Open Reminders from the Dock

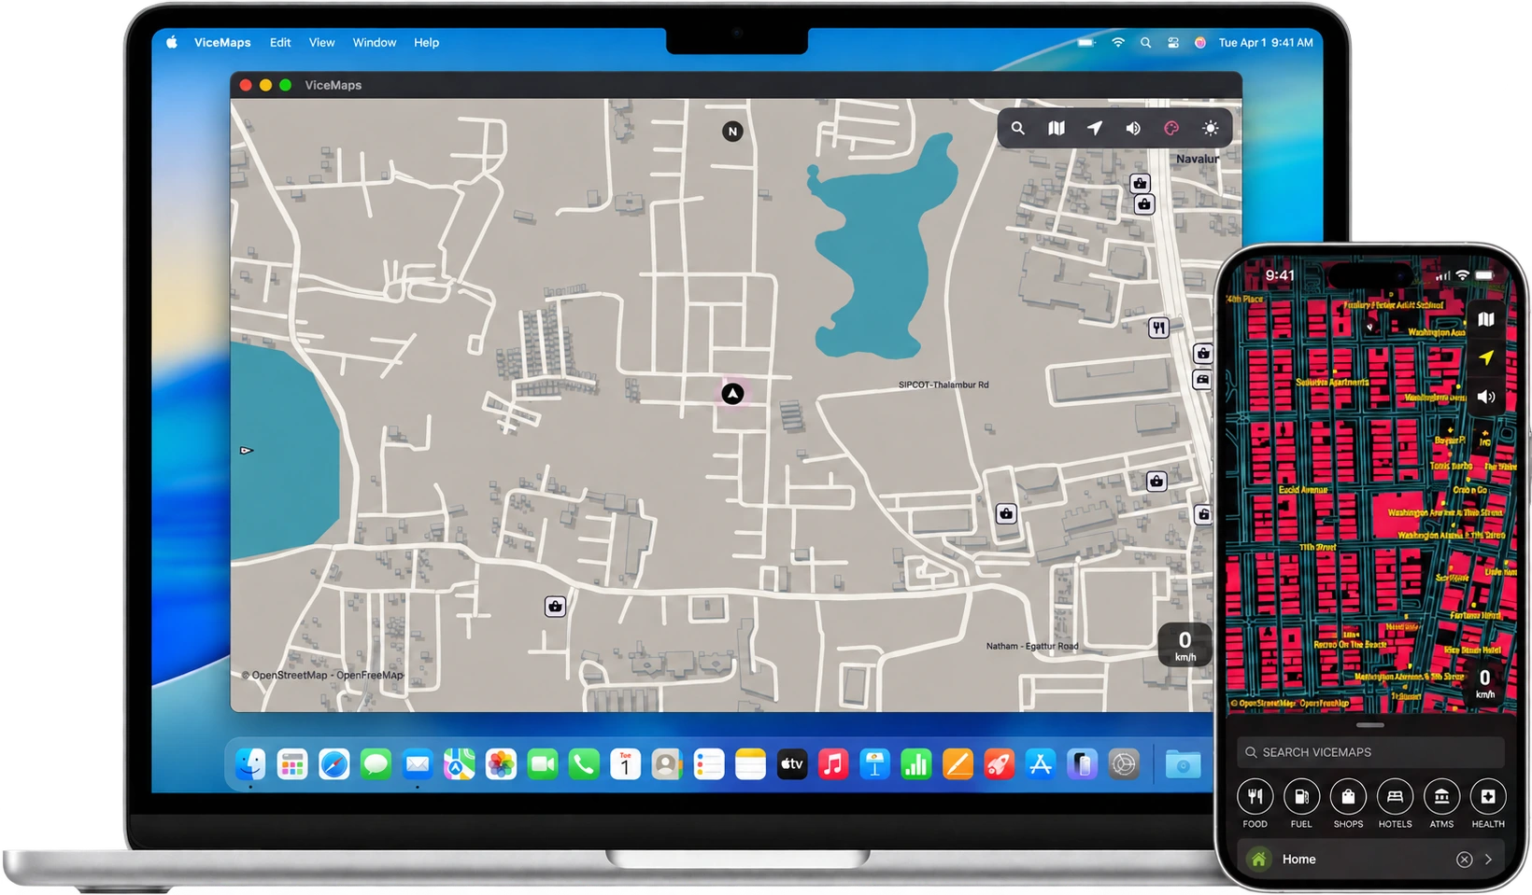point(709,765)
